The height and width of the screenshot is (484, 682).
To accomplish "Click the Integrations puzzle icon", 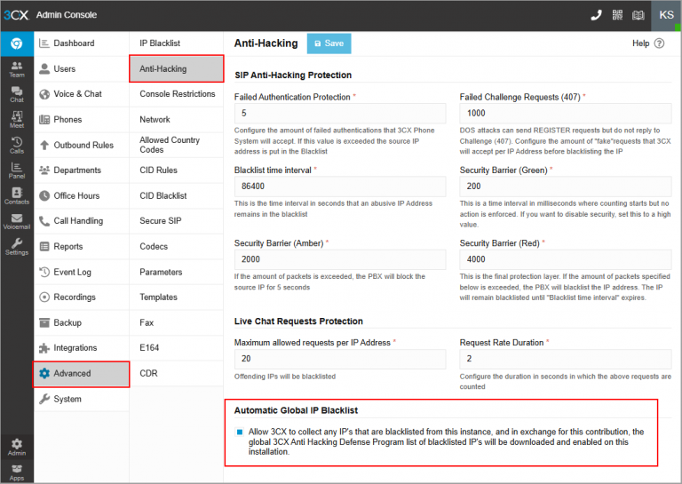I will pos(44,348).
